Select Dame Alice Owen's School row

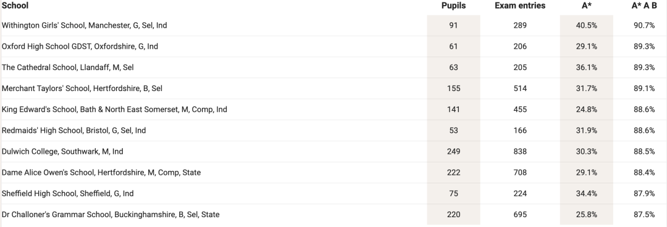tap(333, 172)
